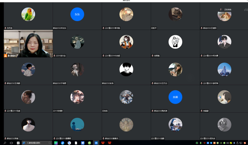
Task: Click the IE browser search box in taskbar
Action: (x=37, y=143)
